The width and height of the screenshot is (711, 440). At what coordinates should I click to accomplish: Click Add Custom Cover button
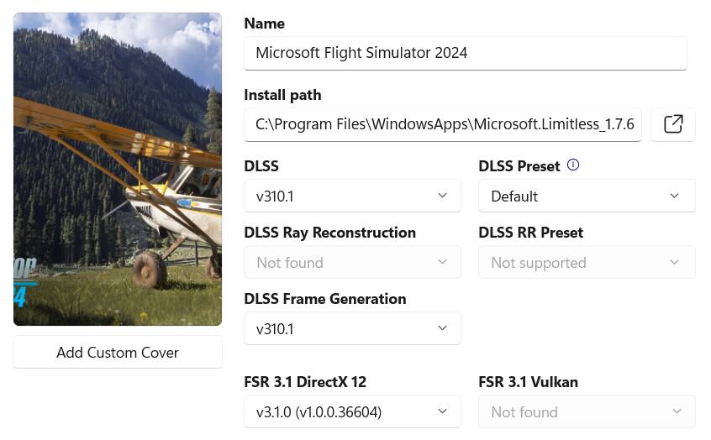tap(118, 352)
